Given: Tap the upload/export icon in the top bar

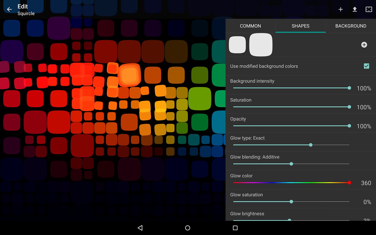Looking at the screenshot, I should click(x=355, y=9).
